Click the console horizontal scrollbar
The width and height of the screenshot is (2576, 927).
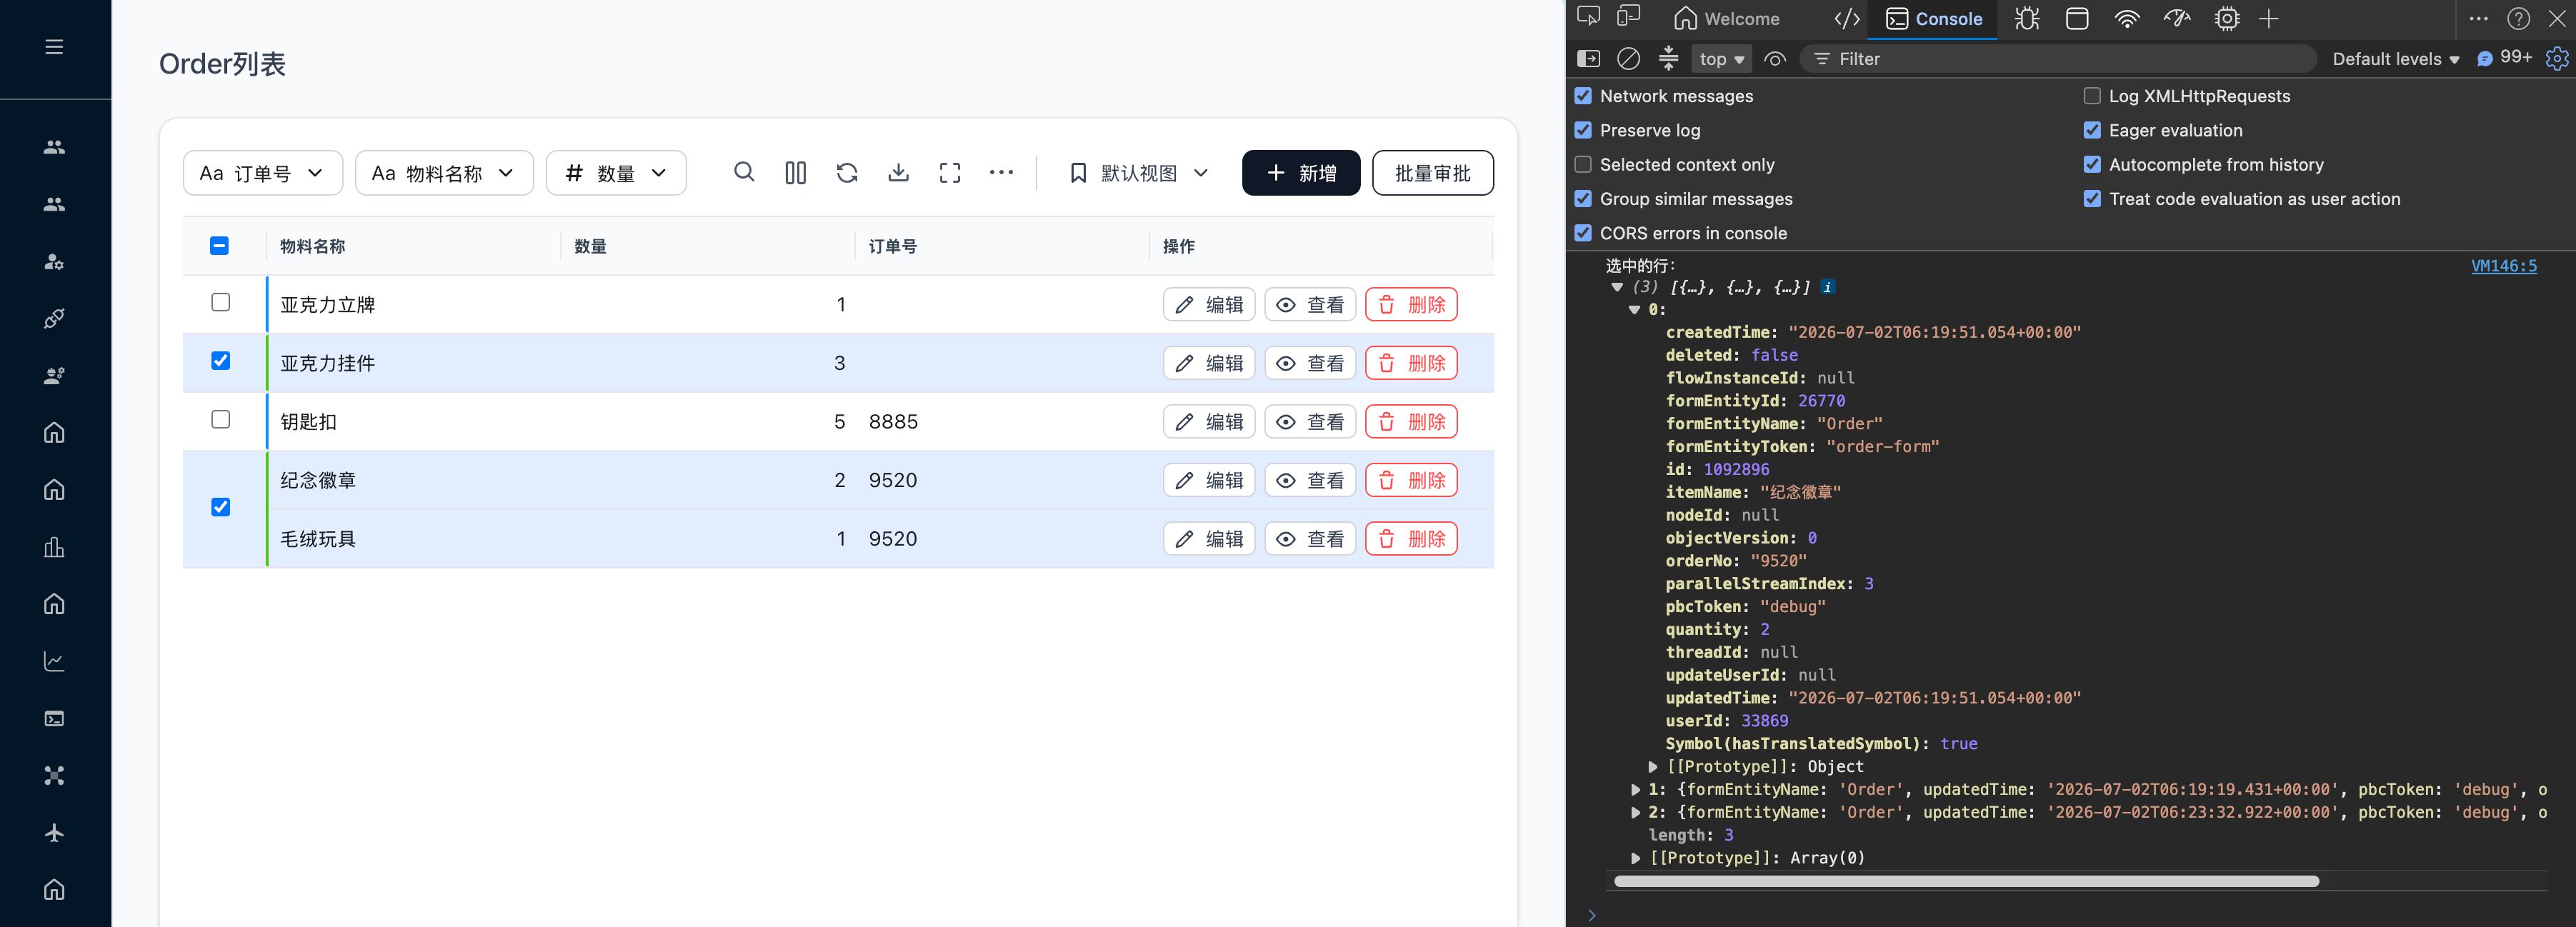[x=1966, y=881]
